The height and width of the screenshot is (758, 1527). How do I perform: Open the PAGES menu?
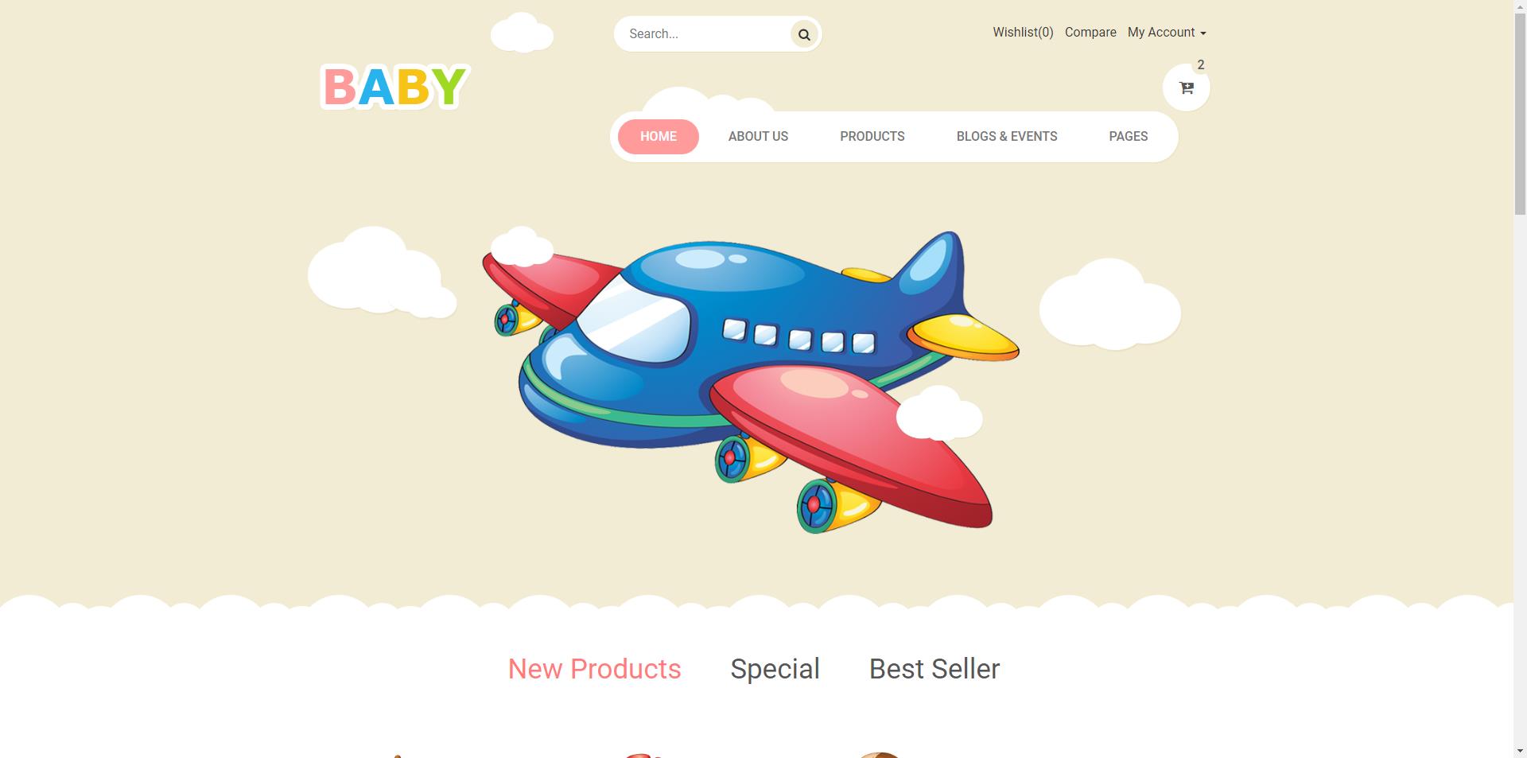[1129, 136]
